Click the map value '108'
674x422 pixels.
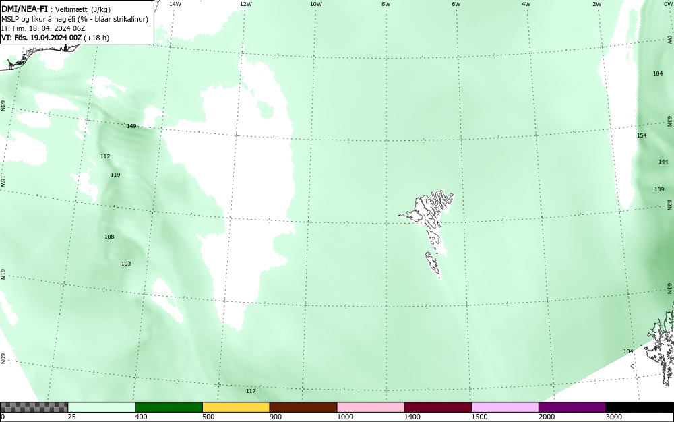point(109,237)
